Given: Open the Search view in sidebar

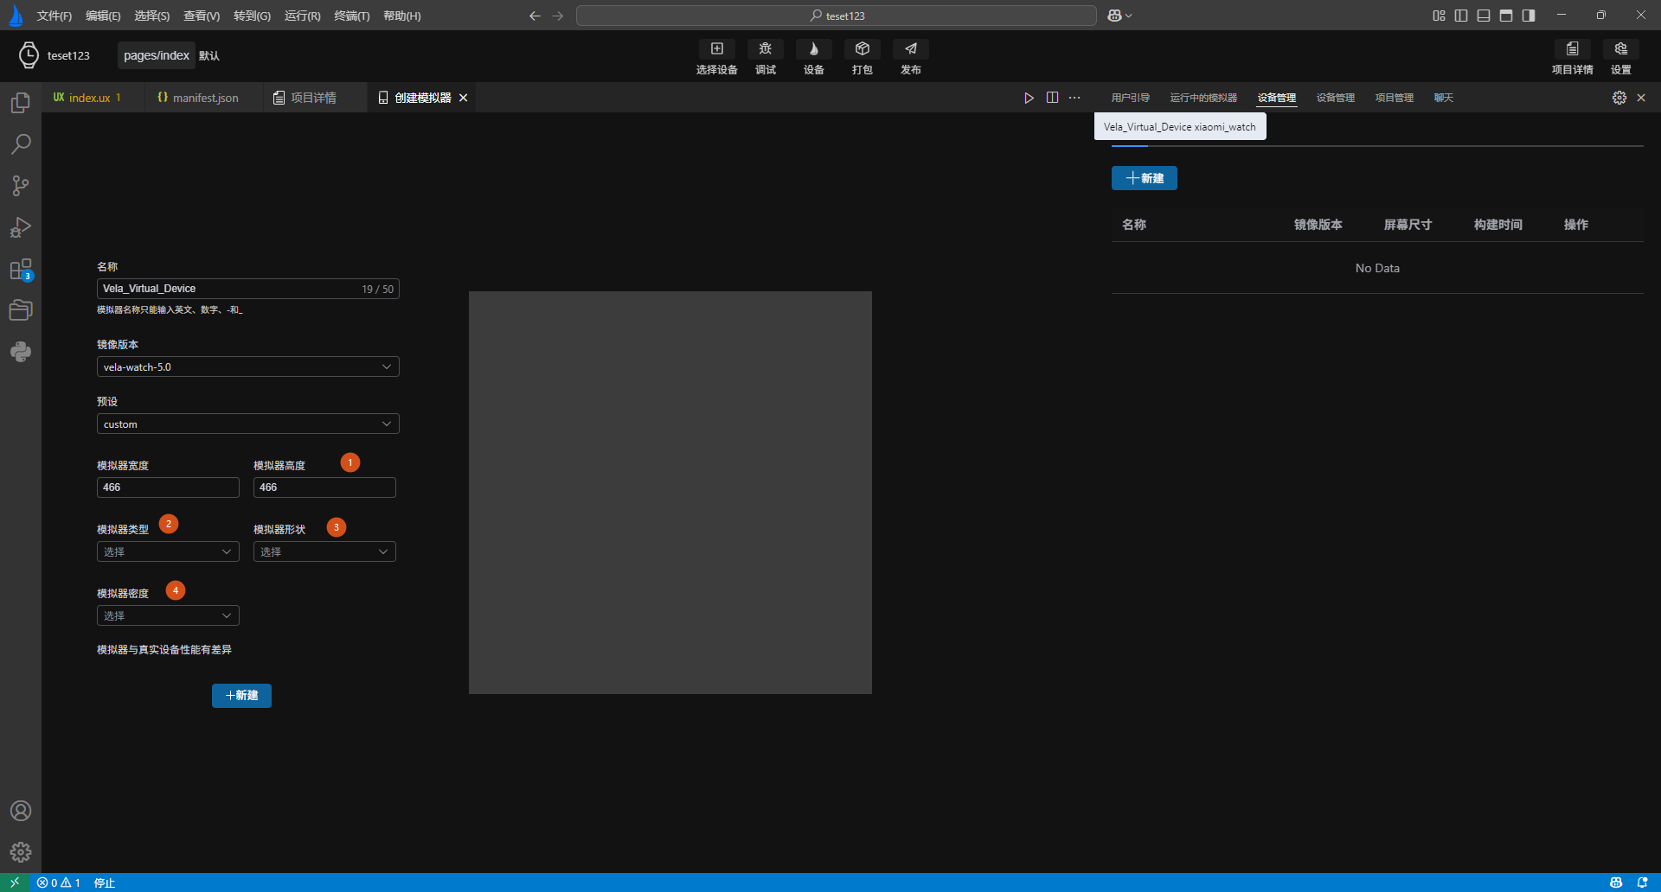Looking at the screenshot, I should (x=21, y=143).
